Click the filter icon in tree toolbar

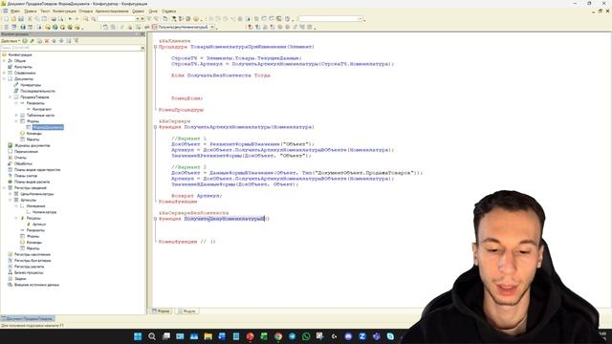point(76,41)
